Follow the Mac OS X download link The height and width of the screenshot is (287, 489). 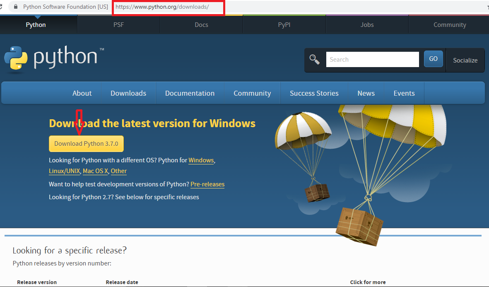click(94, 171)
